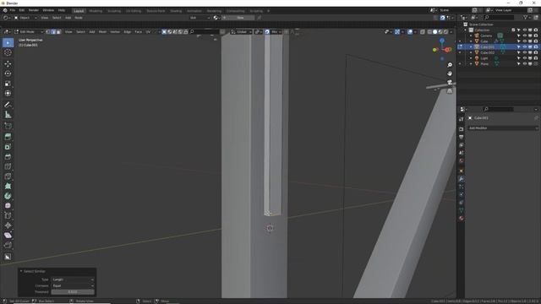
Task: Select the Spin tool
Action: coord(8,196)
